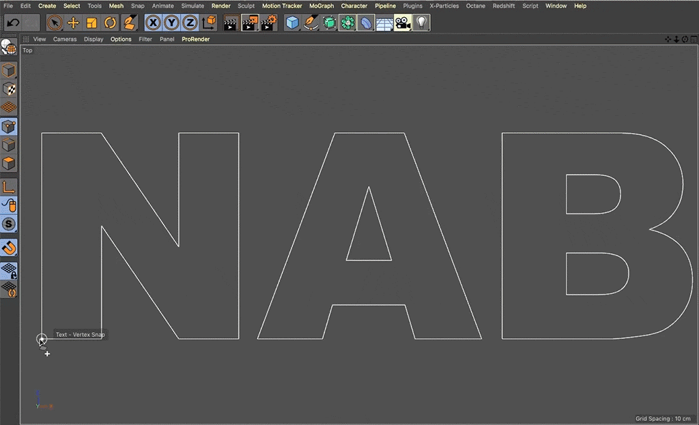
Task: Toggle Viewport Solo S icon
Action: (x=9, y=224)
